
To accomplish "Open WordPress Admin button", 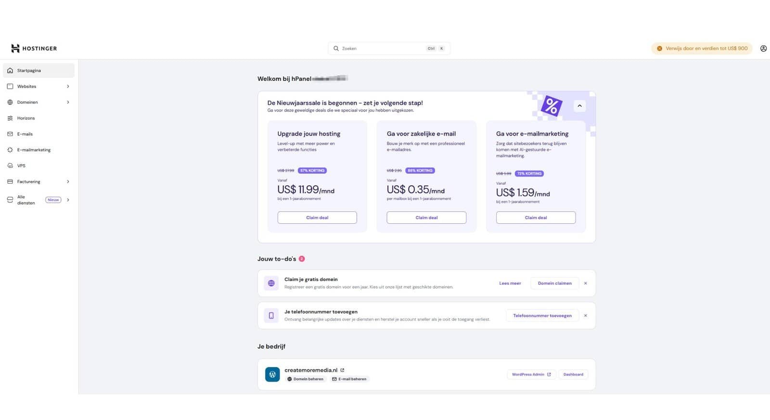I will pos(531,374).
